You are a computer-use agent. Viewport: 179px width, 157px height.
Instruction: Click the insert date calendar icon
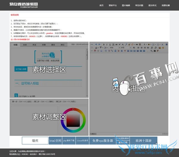[95, 51]
